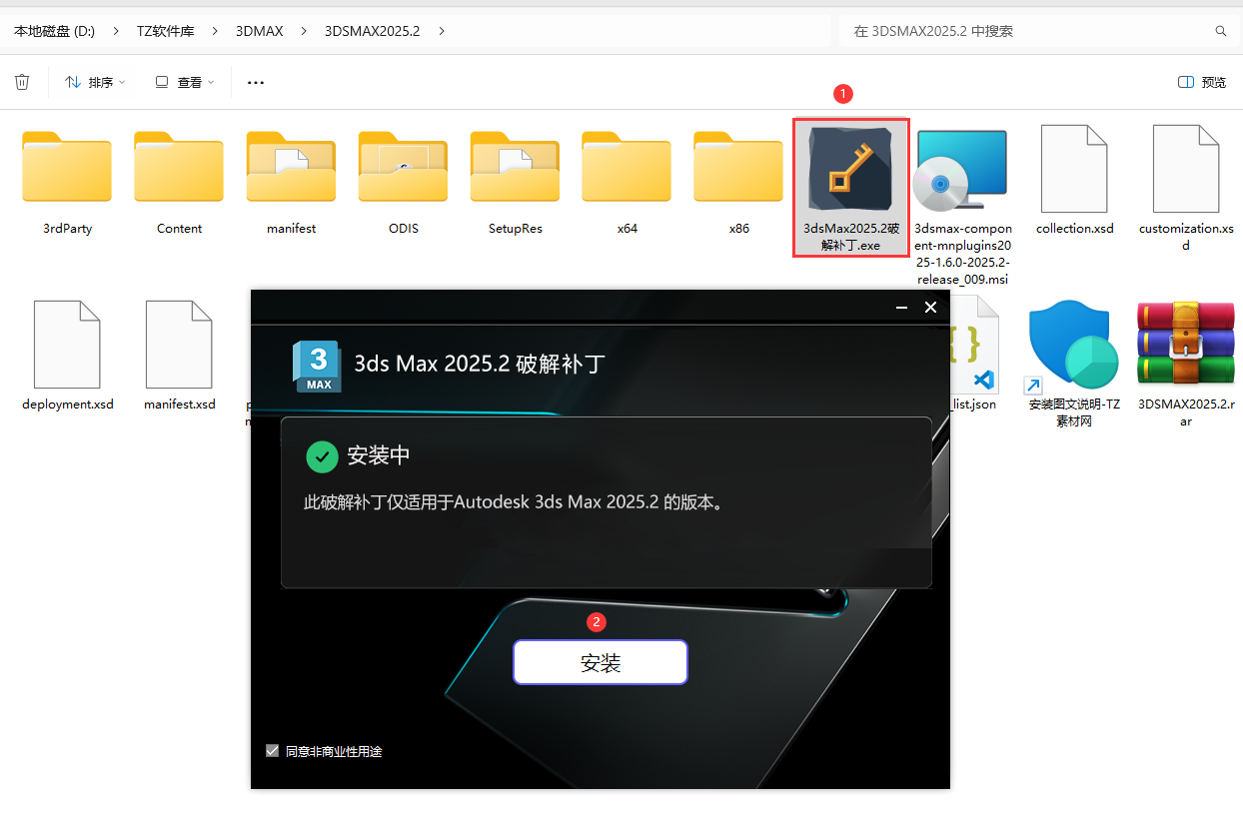The width and height of the screenshot is (1243, 816).
Task: Open the 3rdParty folder
Action: (67, 166)
